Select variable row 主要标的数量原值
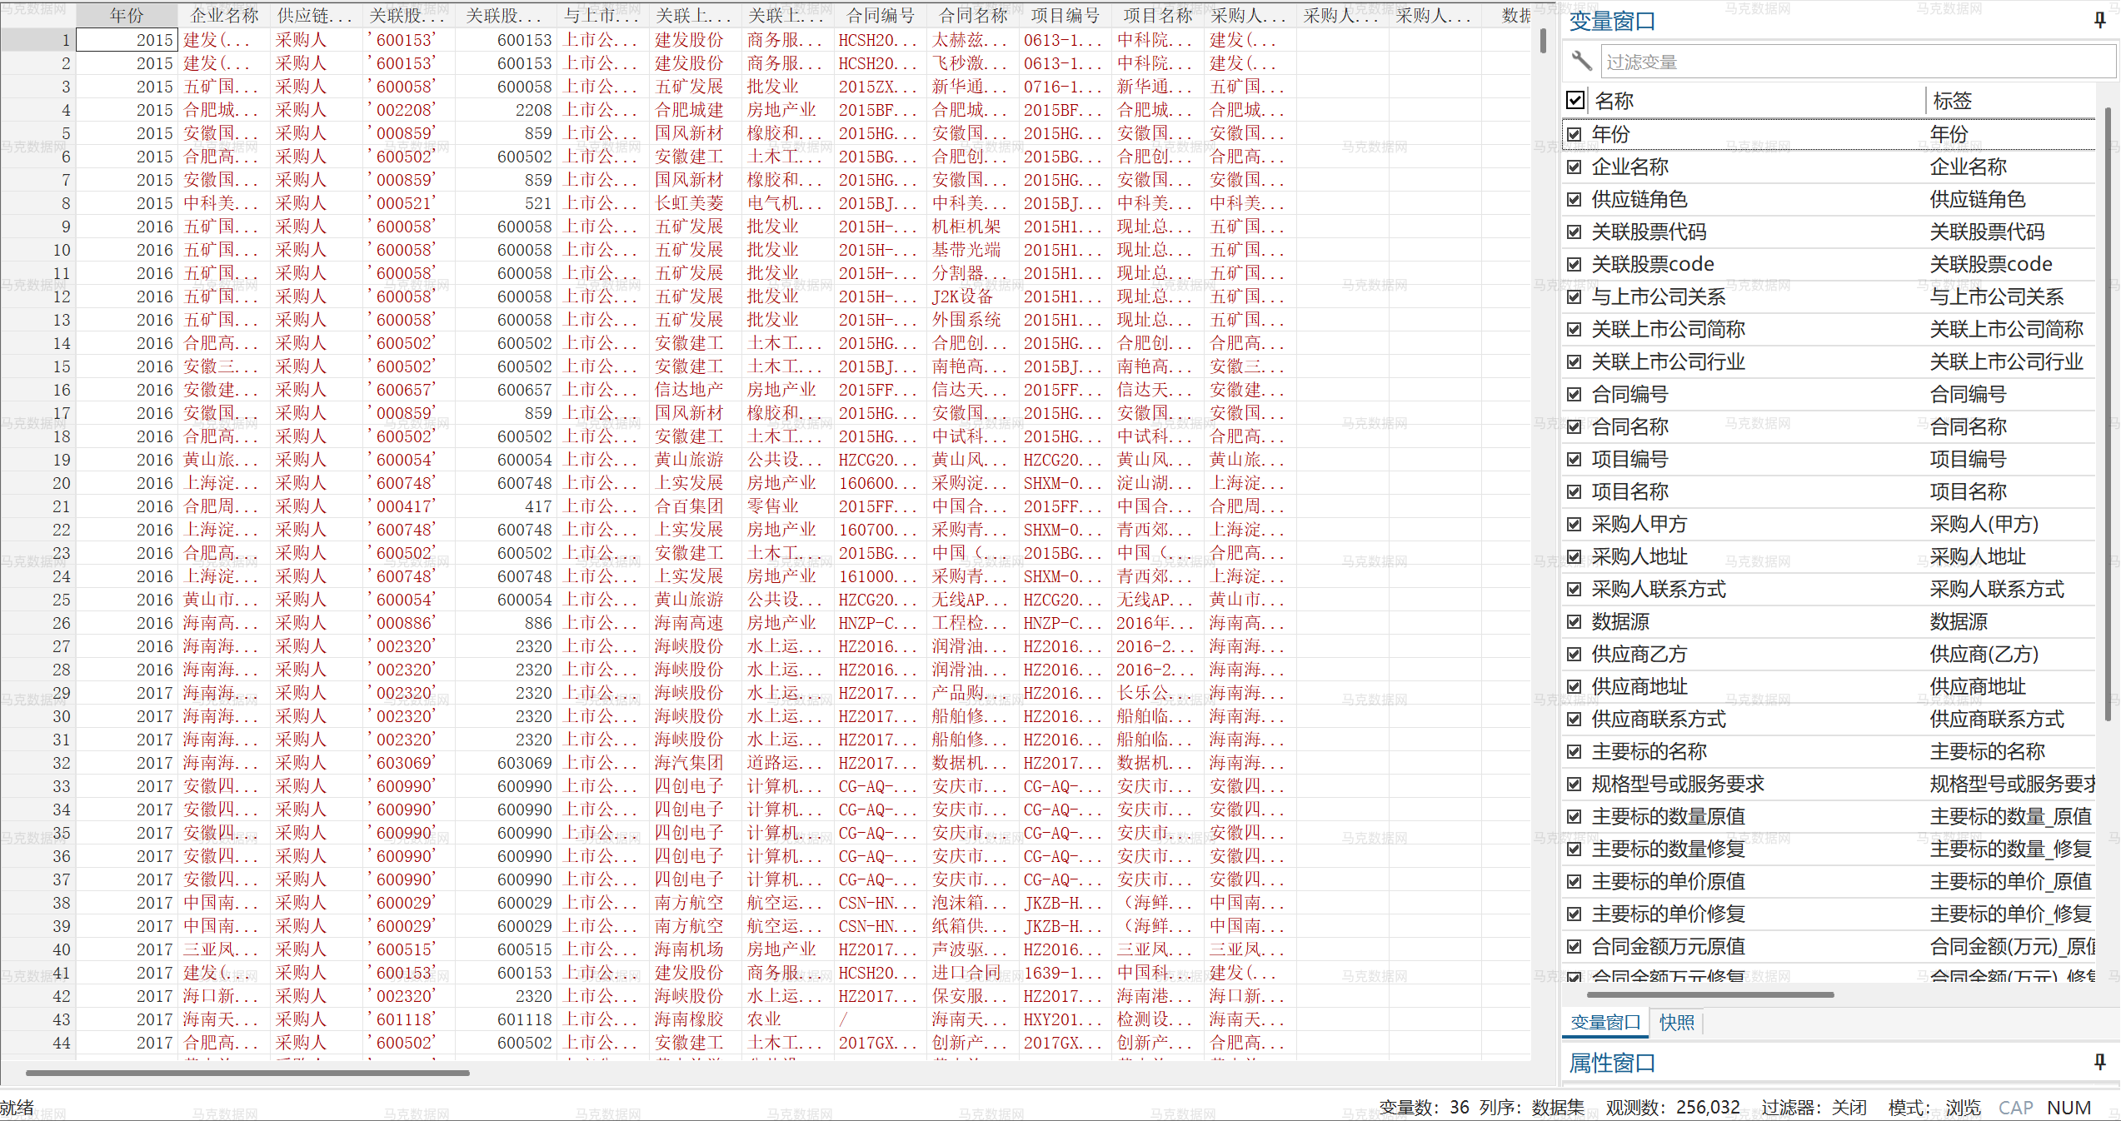 1829,816
